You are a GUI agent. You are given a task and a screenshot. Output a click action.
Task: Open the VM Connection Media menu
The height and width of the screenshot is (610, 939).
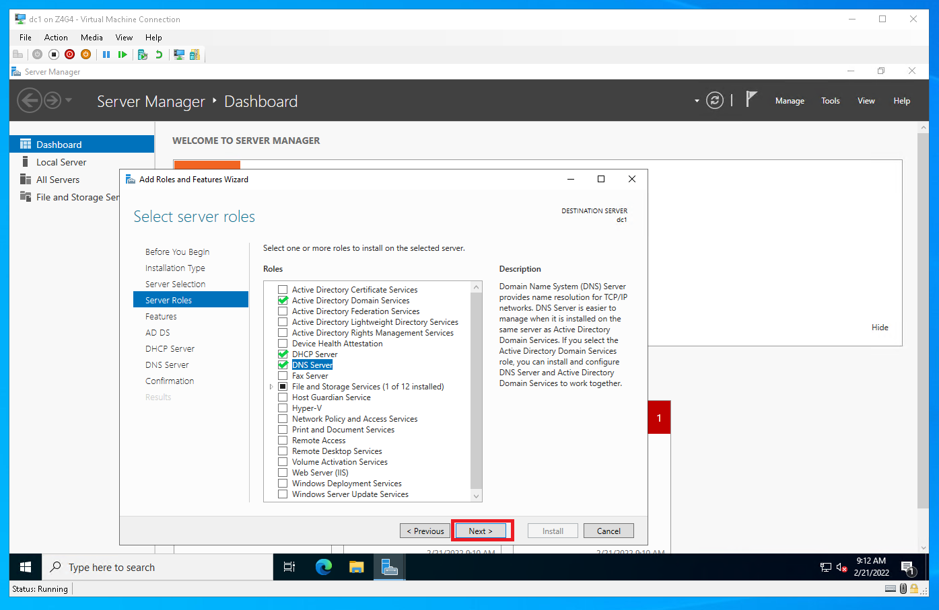[x=92, y=38]
